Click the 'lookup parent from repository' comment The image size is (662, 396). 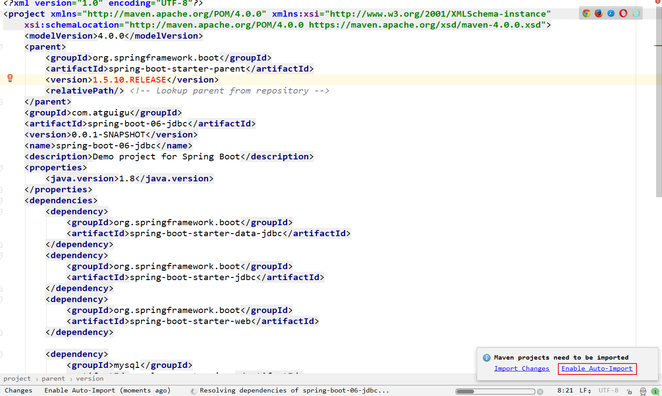coord(230,90)
